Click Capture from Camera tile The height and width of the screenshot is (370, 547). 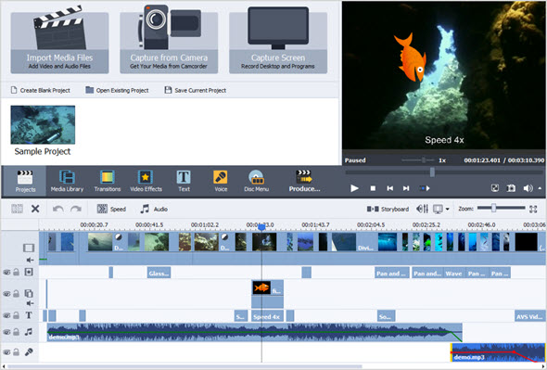[169, 43]
